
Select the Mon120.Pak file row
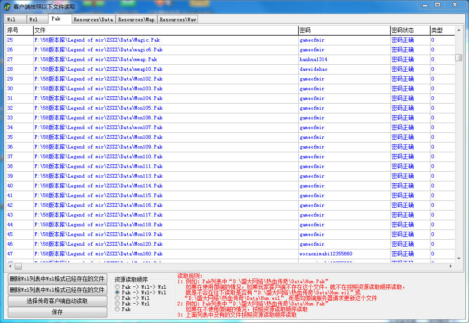[x=230, y=244]
